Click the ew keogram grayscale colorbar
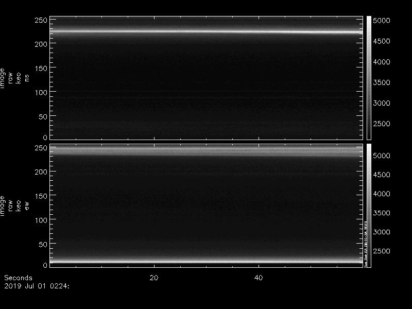This screenshot has width=412, height=309. 369,205
